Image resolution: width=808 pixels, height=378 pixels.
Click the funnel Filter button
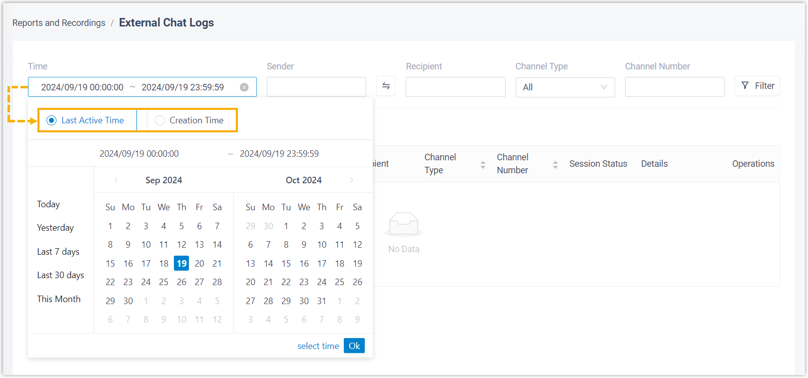pyautogui.click(x=757, y=86)
